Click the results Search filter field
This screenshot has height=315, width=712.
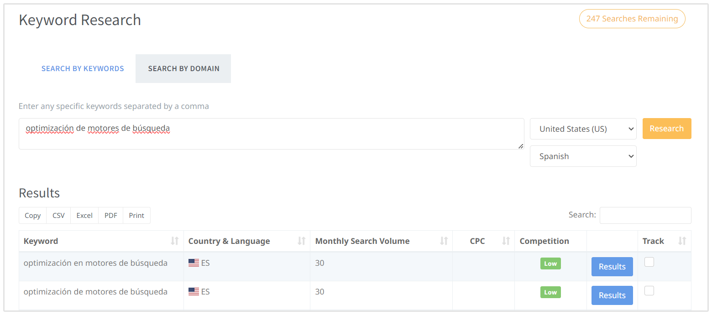click(x=645, y=216)
